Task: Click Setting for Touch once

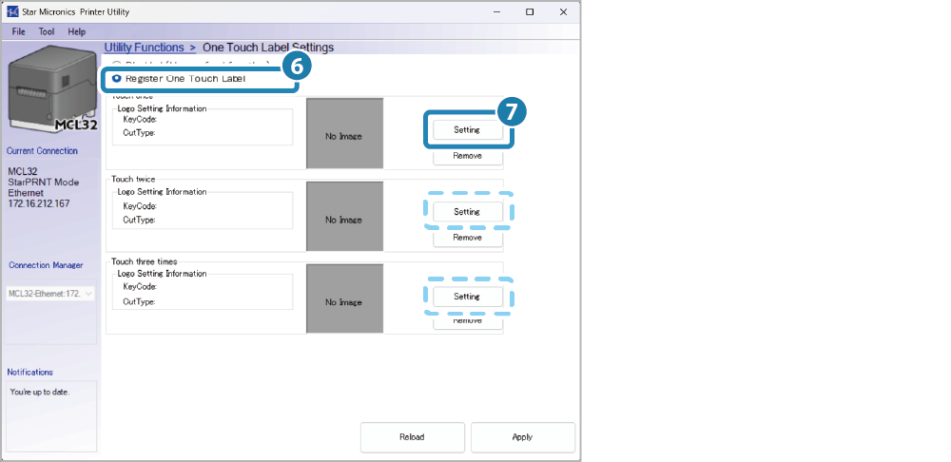Action: click(x=467, y=129)
